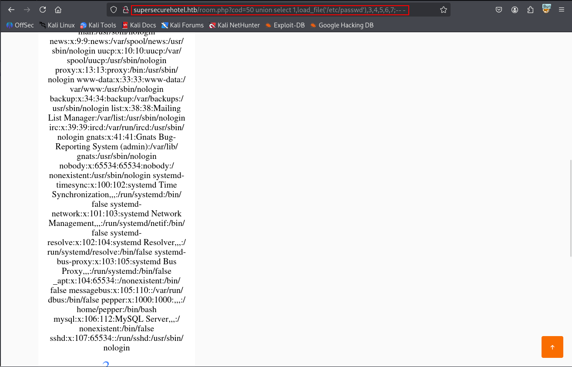Open the extensions puzzle icon

[x=530, y=10]
